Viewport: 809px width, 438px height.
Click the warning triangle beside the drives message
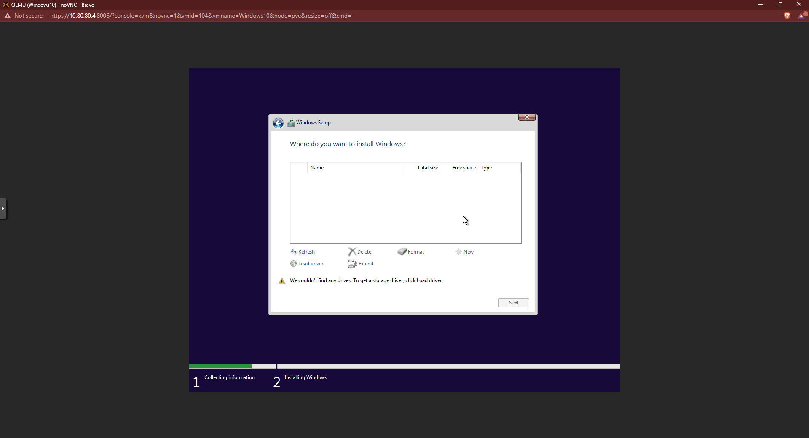pyautogui.click(x=281, y=280)
